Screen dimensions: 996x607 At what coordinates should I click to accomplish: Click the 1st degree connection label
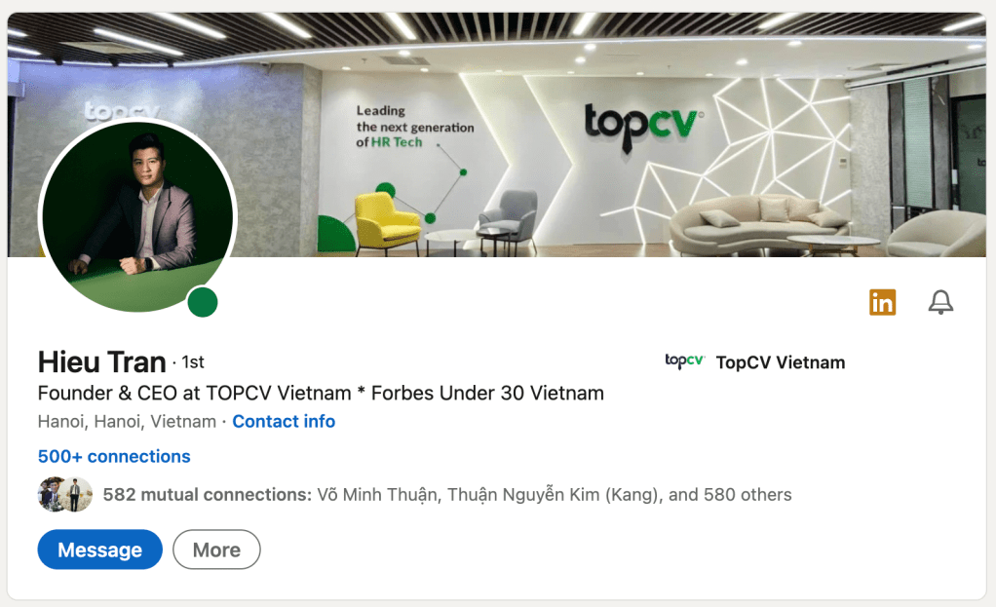[192, 361]
